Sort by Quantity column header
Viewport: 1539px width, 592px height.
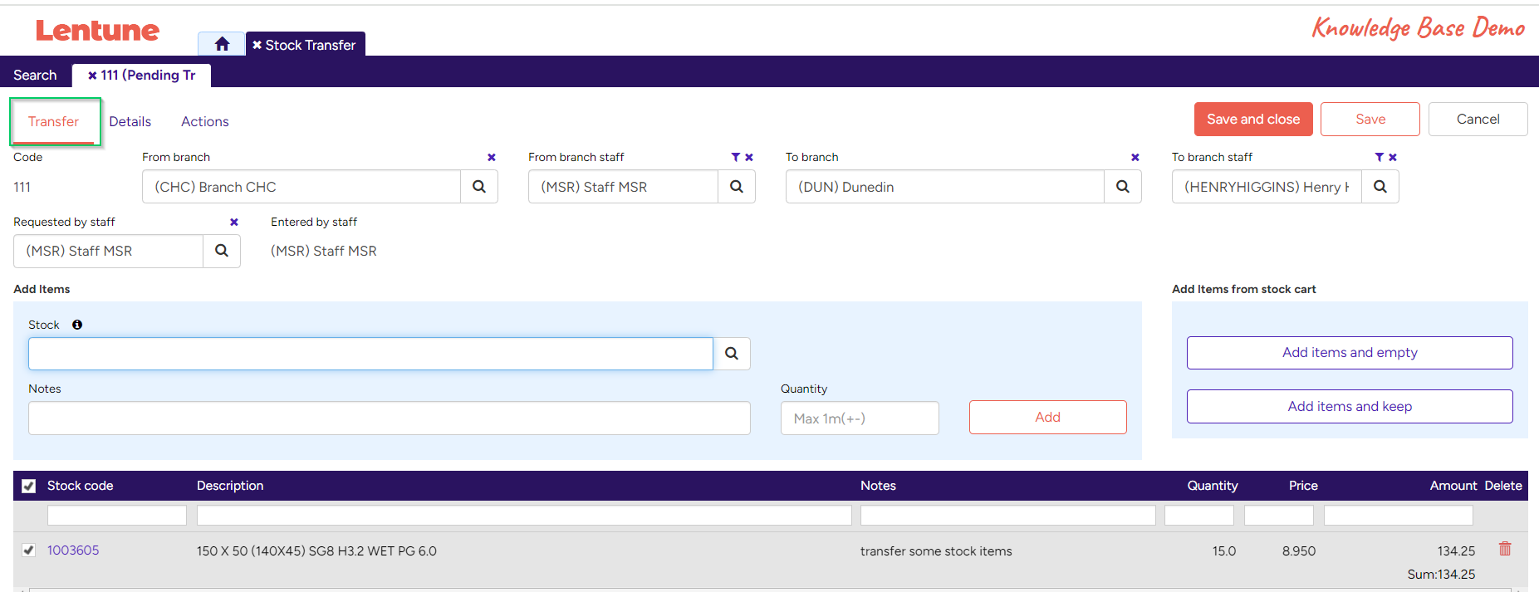click(1213, 486)
